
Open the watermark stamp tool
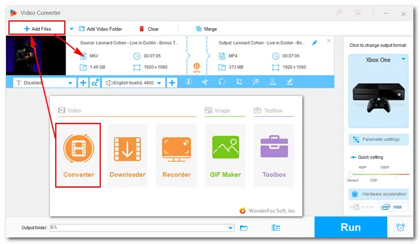click(x=272, y=82)
